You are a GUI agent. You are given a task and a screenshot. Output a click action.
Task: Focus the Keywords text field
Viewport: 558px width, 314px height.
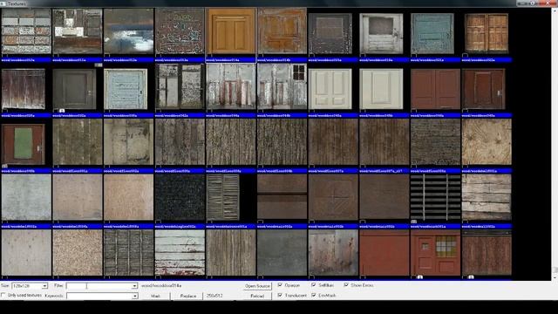tap(99, 296)
